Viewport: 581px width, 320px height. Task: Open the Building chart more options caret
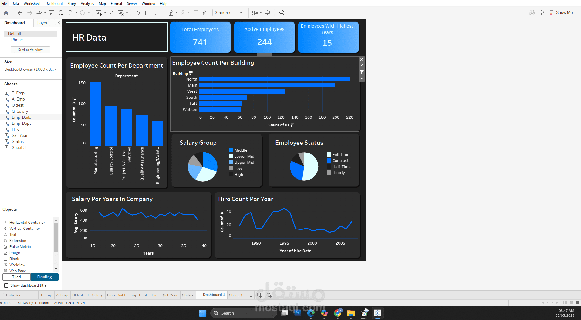(x=362, y=78)
